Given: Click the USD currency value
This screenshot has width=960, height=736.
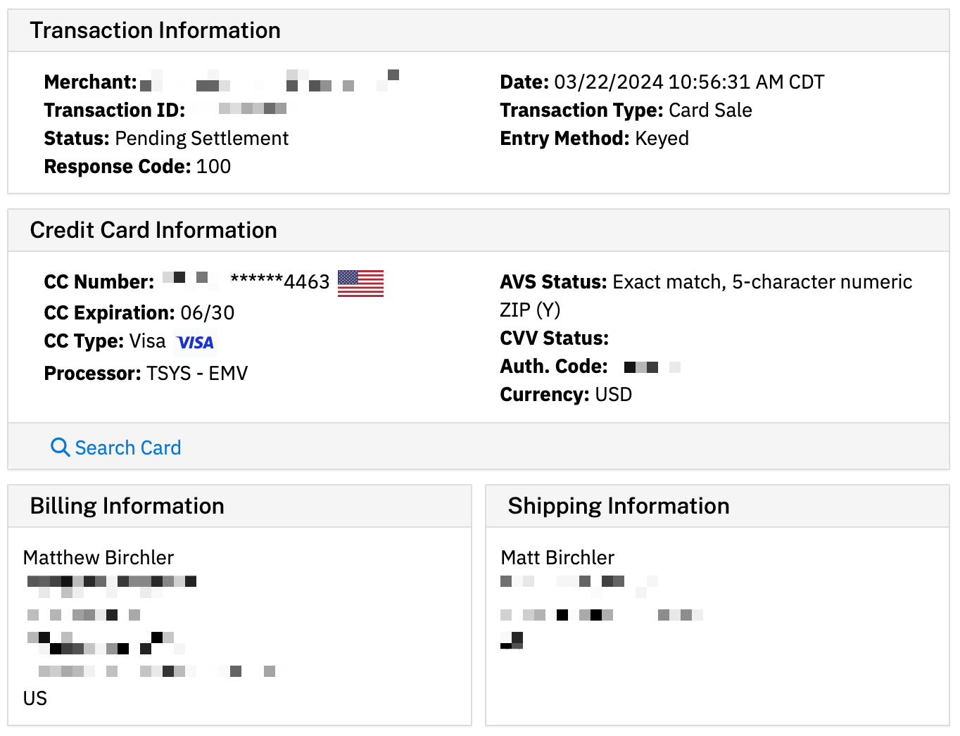Looking at the screenshot, I should pyautogui.click(x=613, y=394).
